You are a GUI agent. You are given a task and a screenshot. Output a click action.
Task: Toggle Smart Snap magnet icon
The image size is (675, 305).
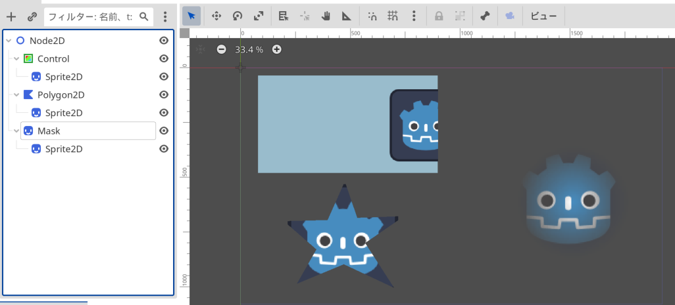[372, 16]
